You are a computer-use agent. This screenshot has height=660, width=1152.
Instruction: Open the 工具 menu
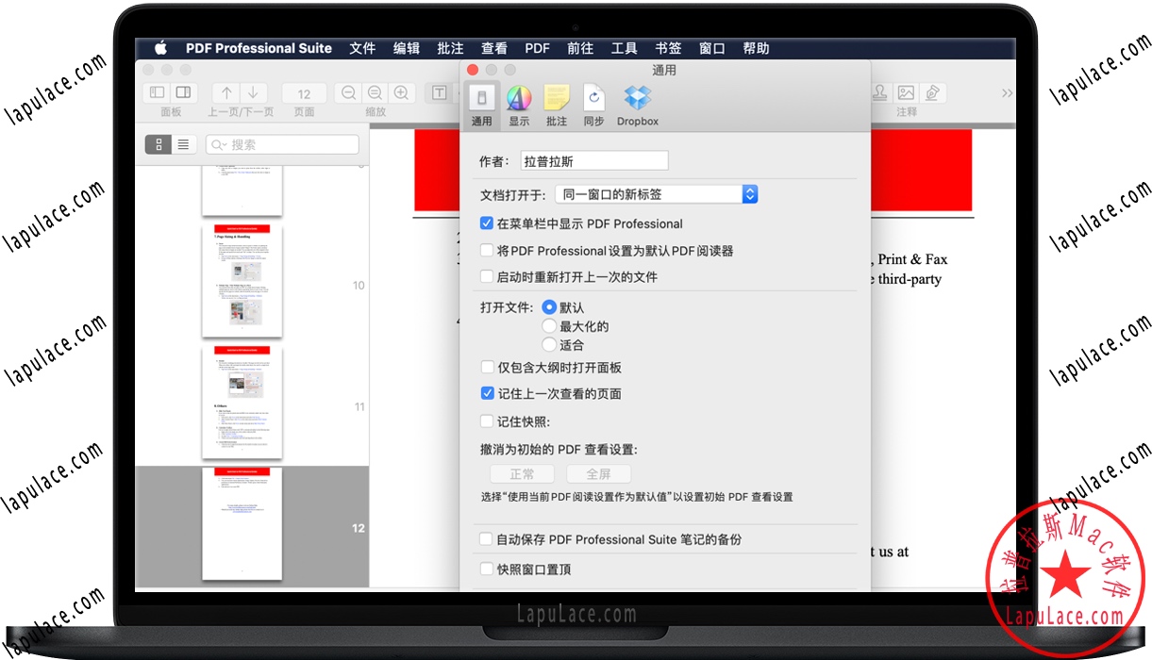pos(625,48)
